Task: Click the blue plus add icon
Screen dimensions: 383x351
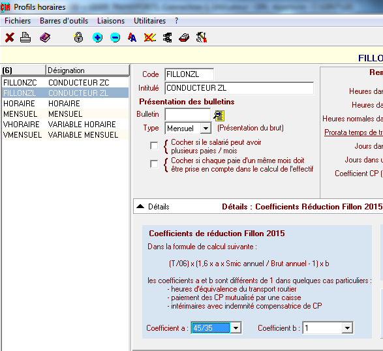Action: tap(97, 38)
